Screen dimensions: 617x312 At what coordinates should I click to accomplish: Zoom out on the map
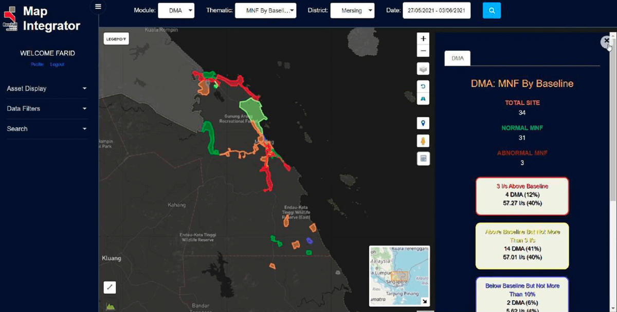(x=423, y=50)
